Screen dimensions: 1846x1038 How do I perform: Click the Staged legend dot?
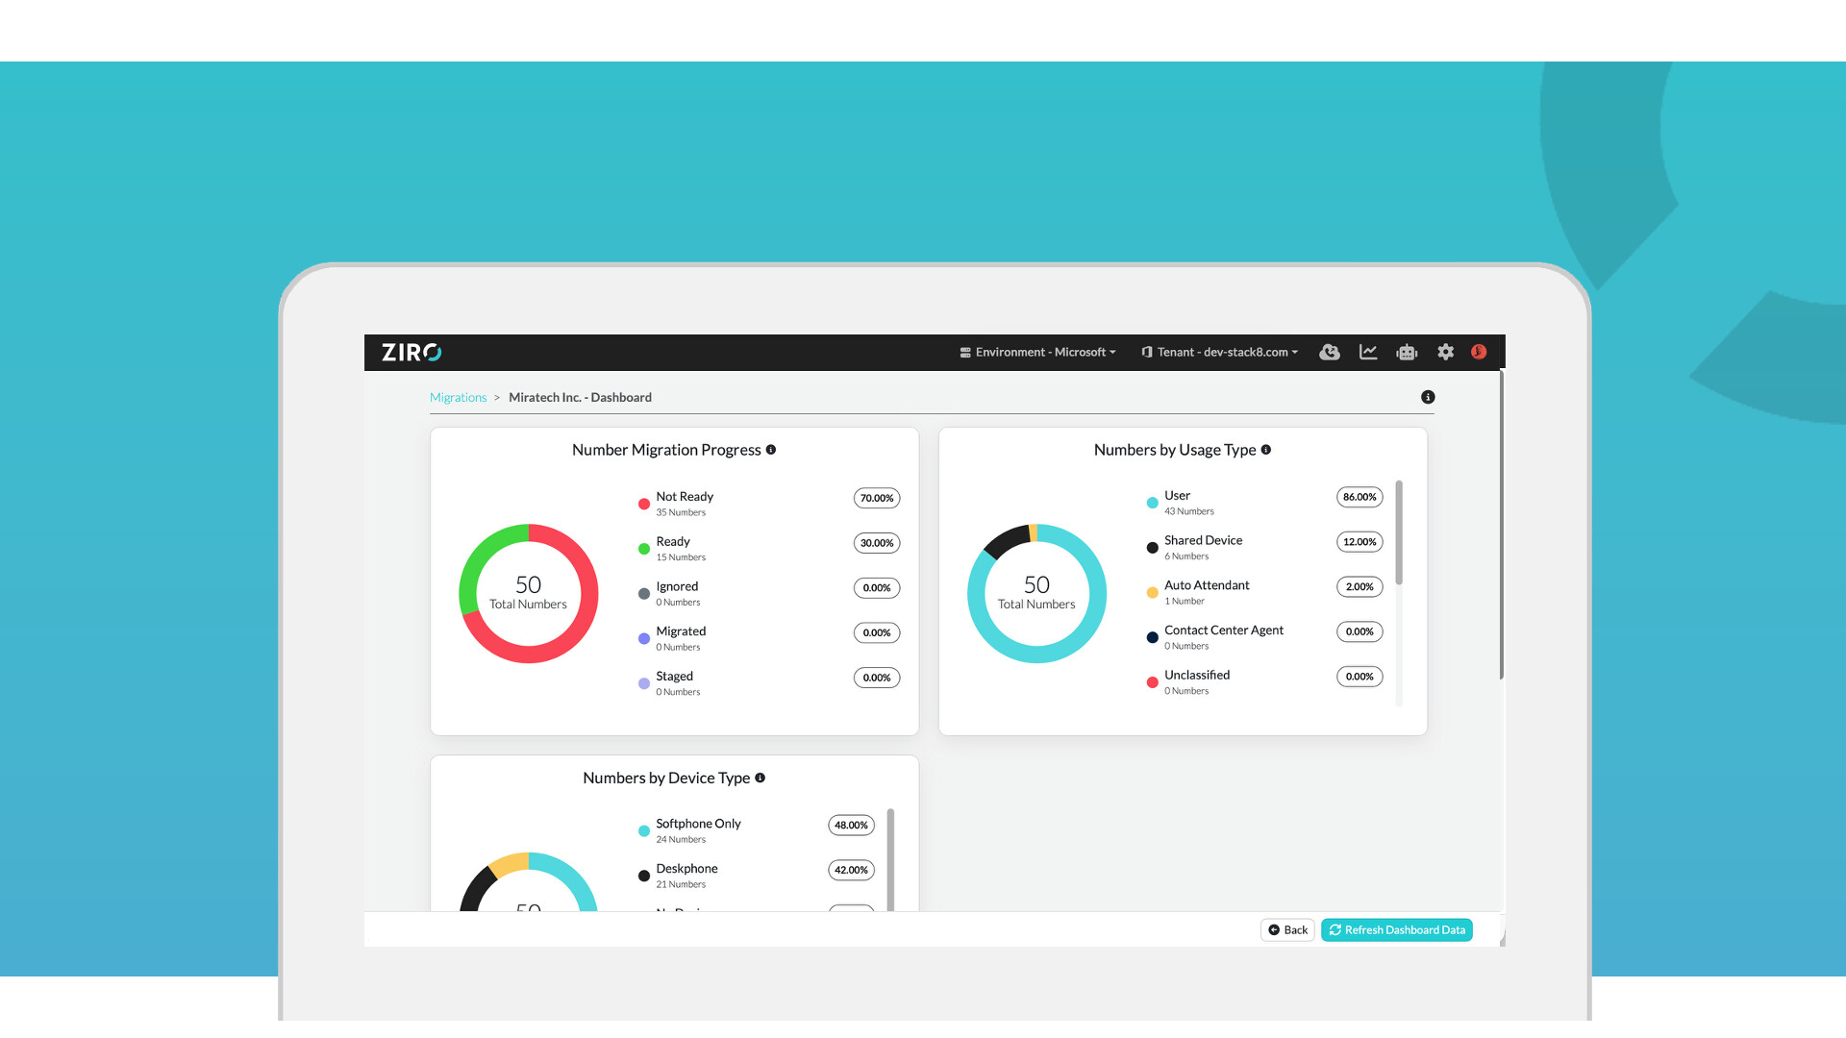pos(644,683)
